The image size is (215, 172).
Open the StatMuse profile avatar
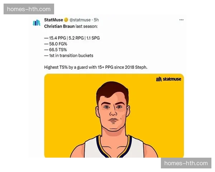pyautogui.click(x=37, y=23)
